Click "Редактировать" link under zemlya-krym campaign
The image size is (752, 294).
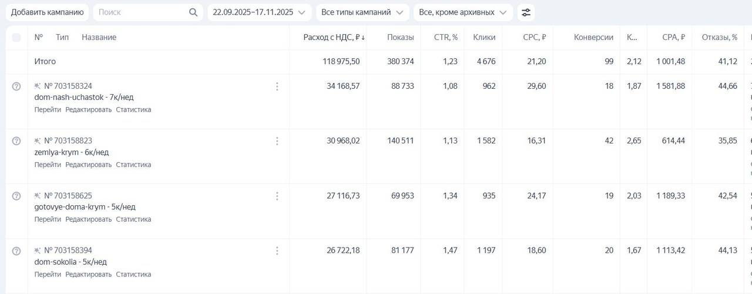pyautogui.click(x=88, y=165)
